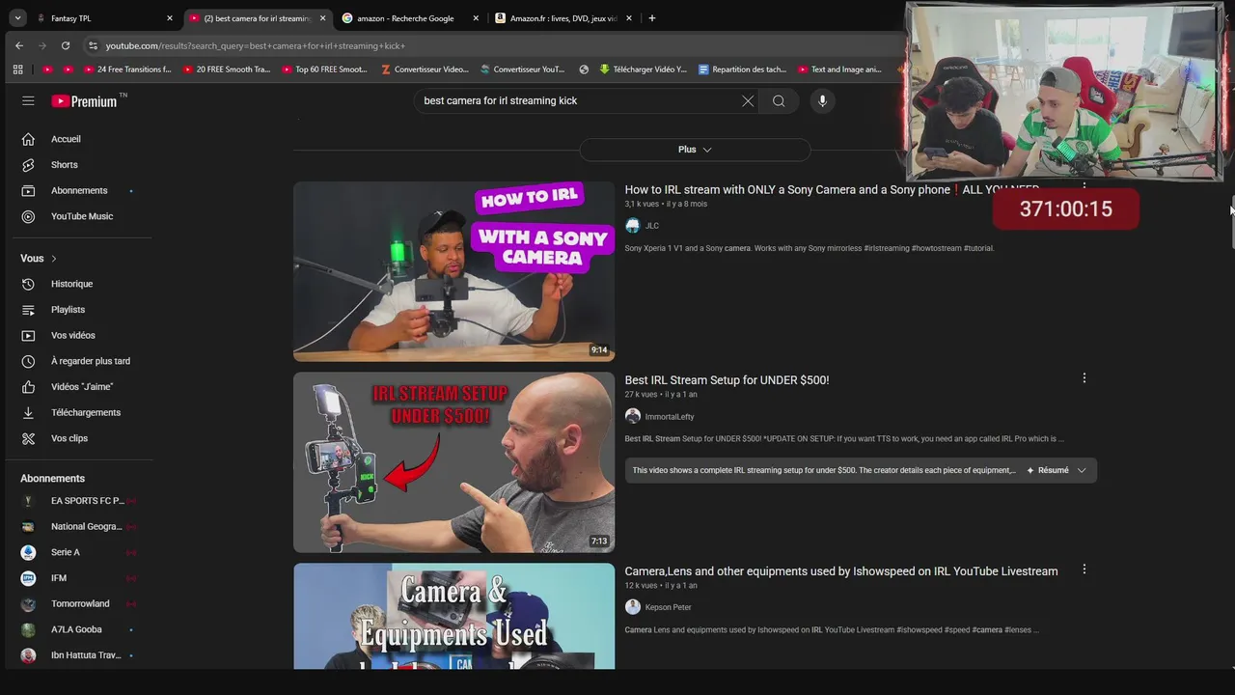Click the Camera & Equipments Used thumbnail
This screenshot has height=695, width=1235.
point(453,616)
